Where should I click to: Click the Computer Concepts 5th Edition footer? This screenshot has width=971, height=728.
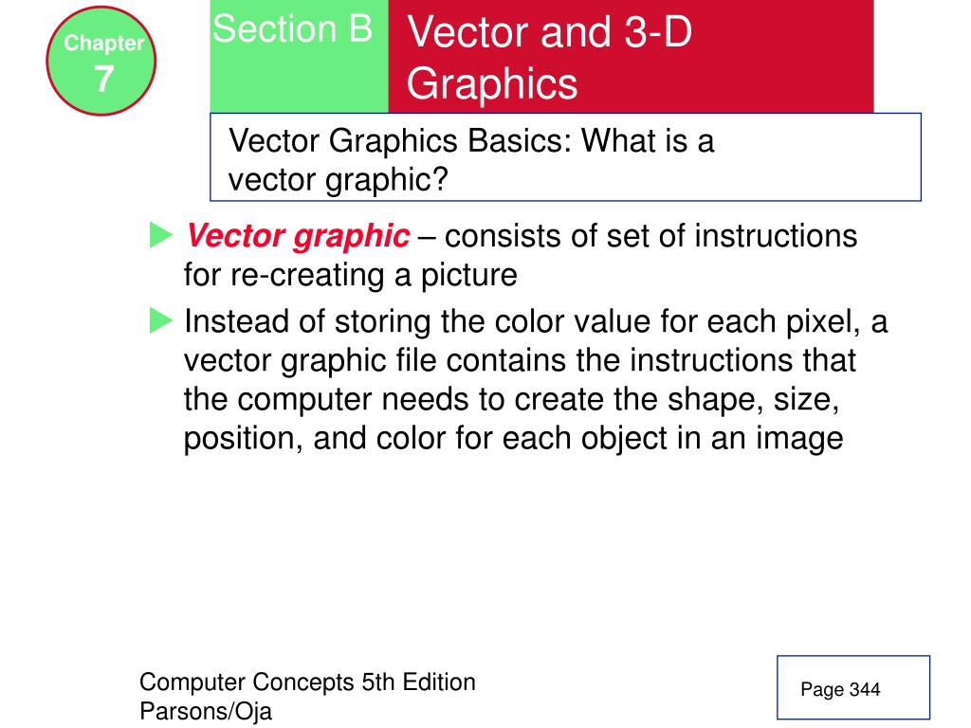click(307, 682)
